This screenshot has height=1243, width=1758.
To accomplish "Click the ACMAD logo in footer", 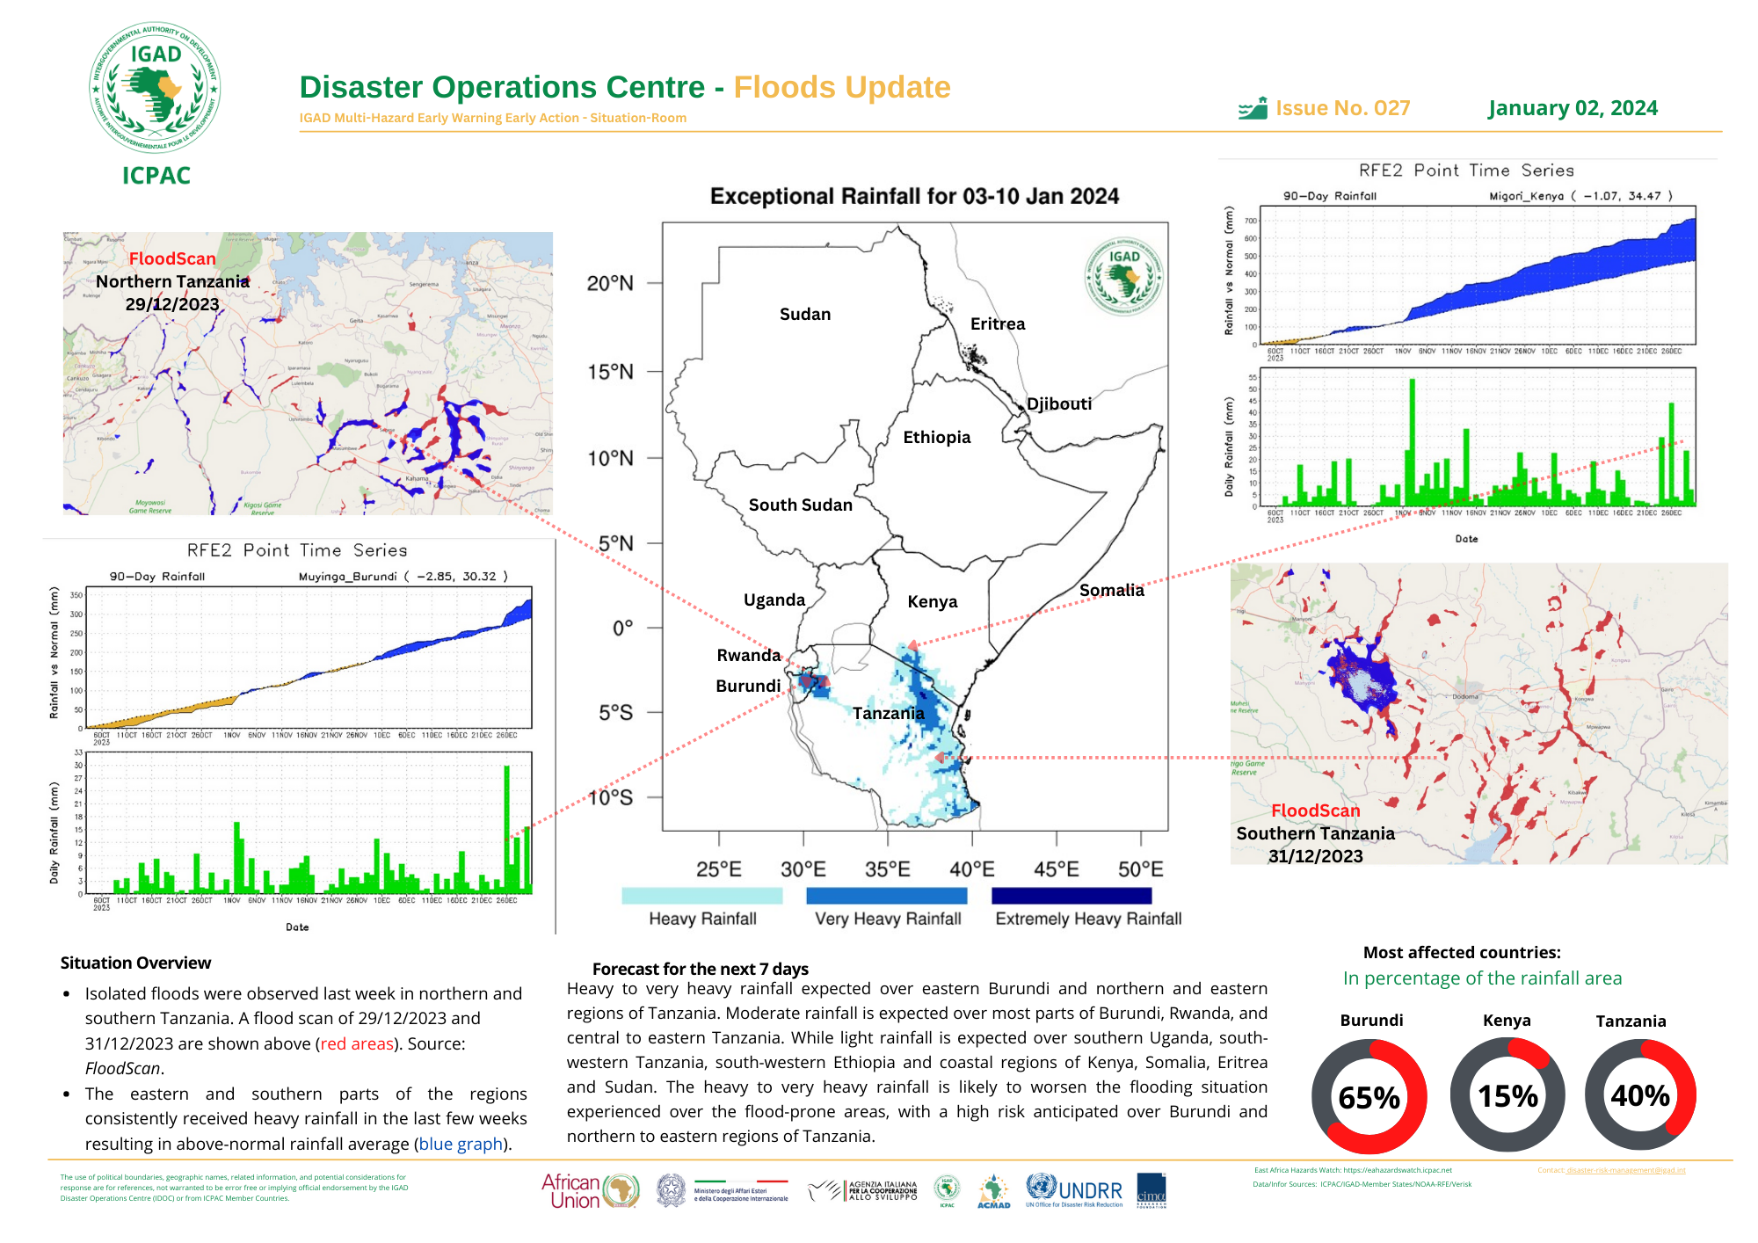I will (x=993, y=1191).
